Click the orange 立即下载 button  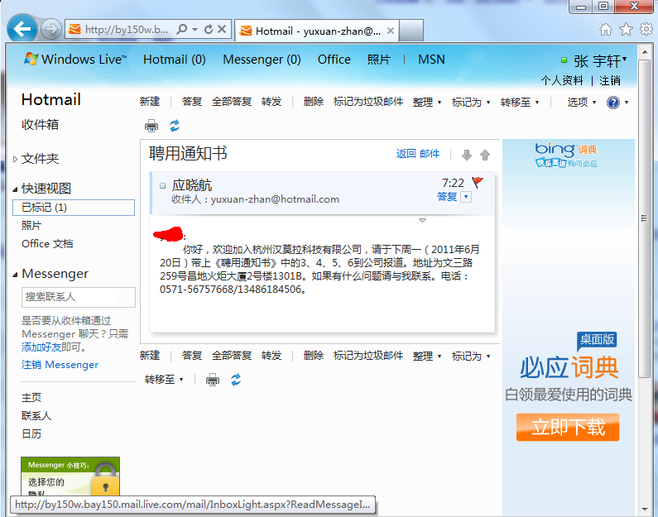[x=568, y=428]
